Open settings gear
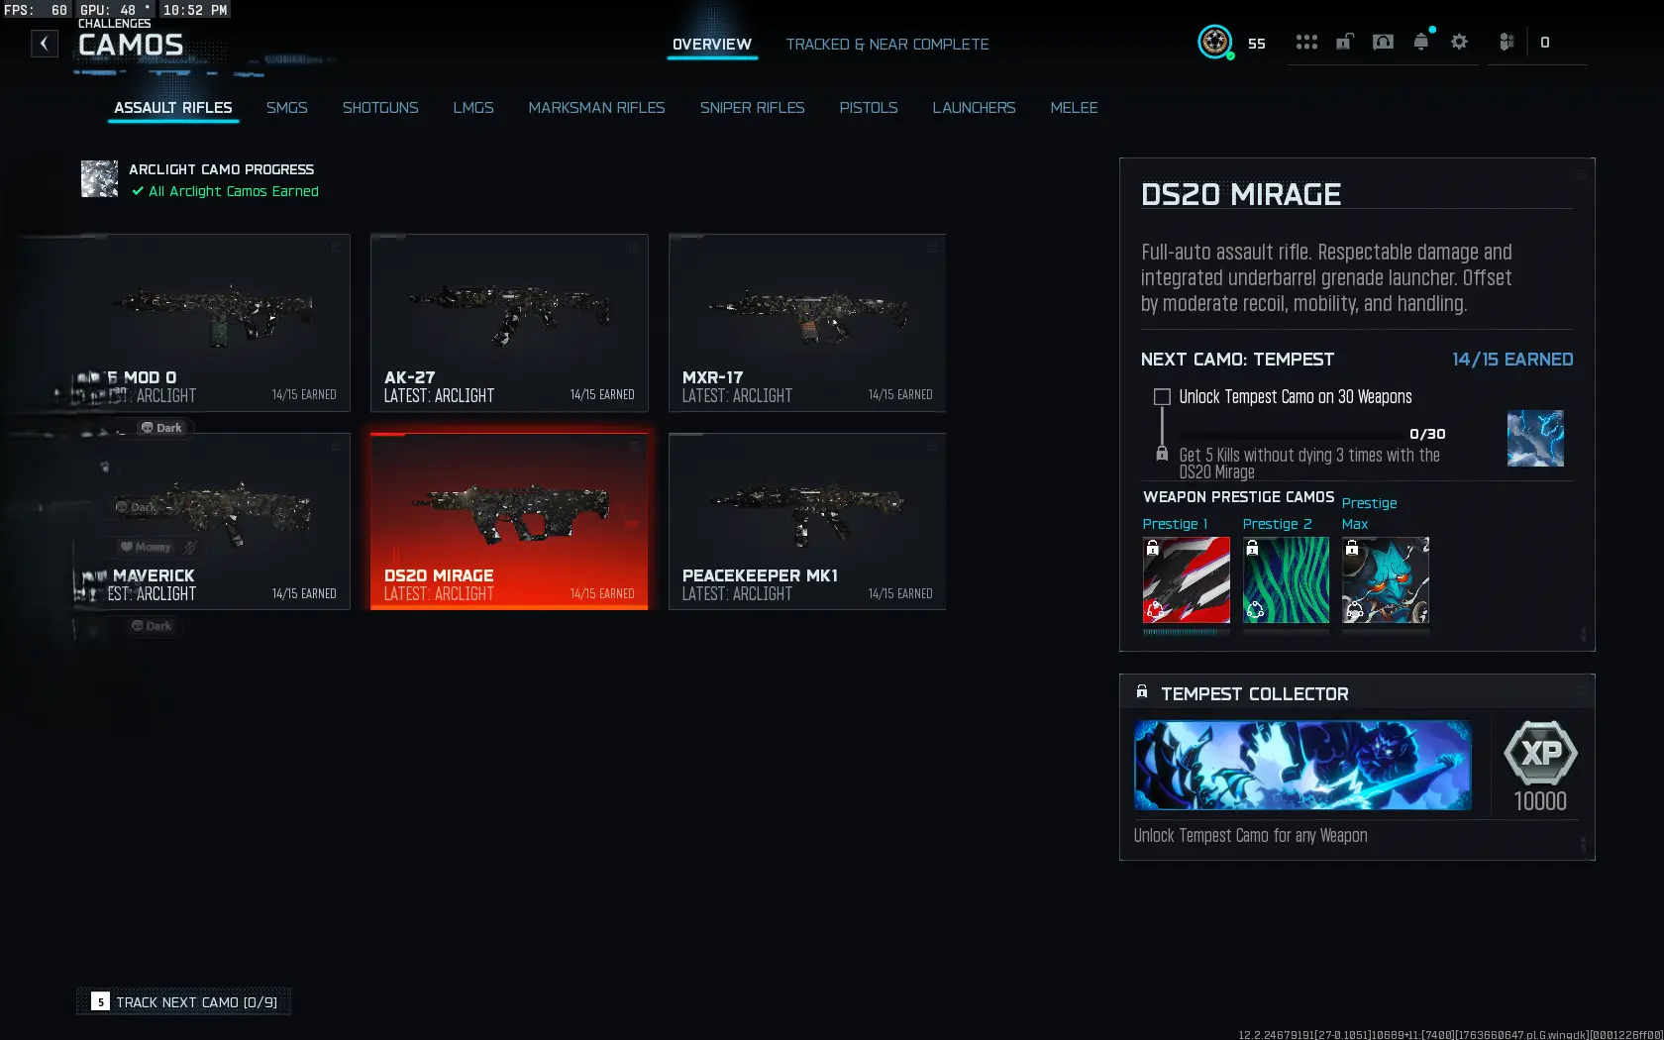1664x1040 pixels. [1459, 42]
